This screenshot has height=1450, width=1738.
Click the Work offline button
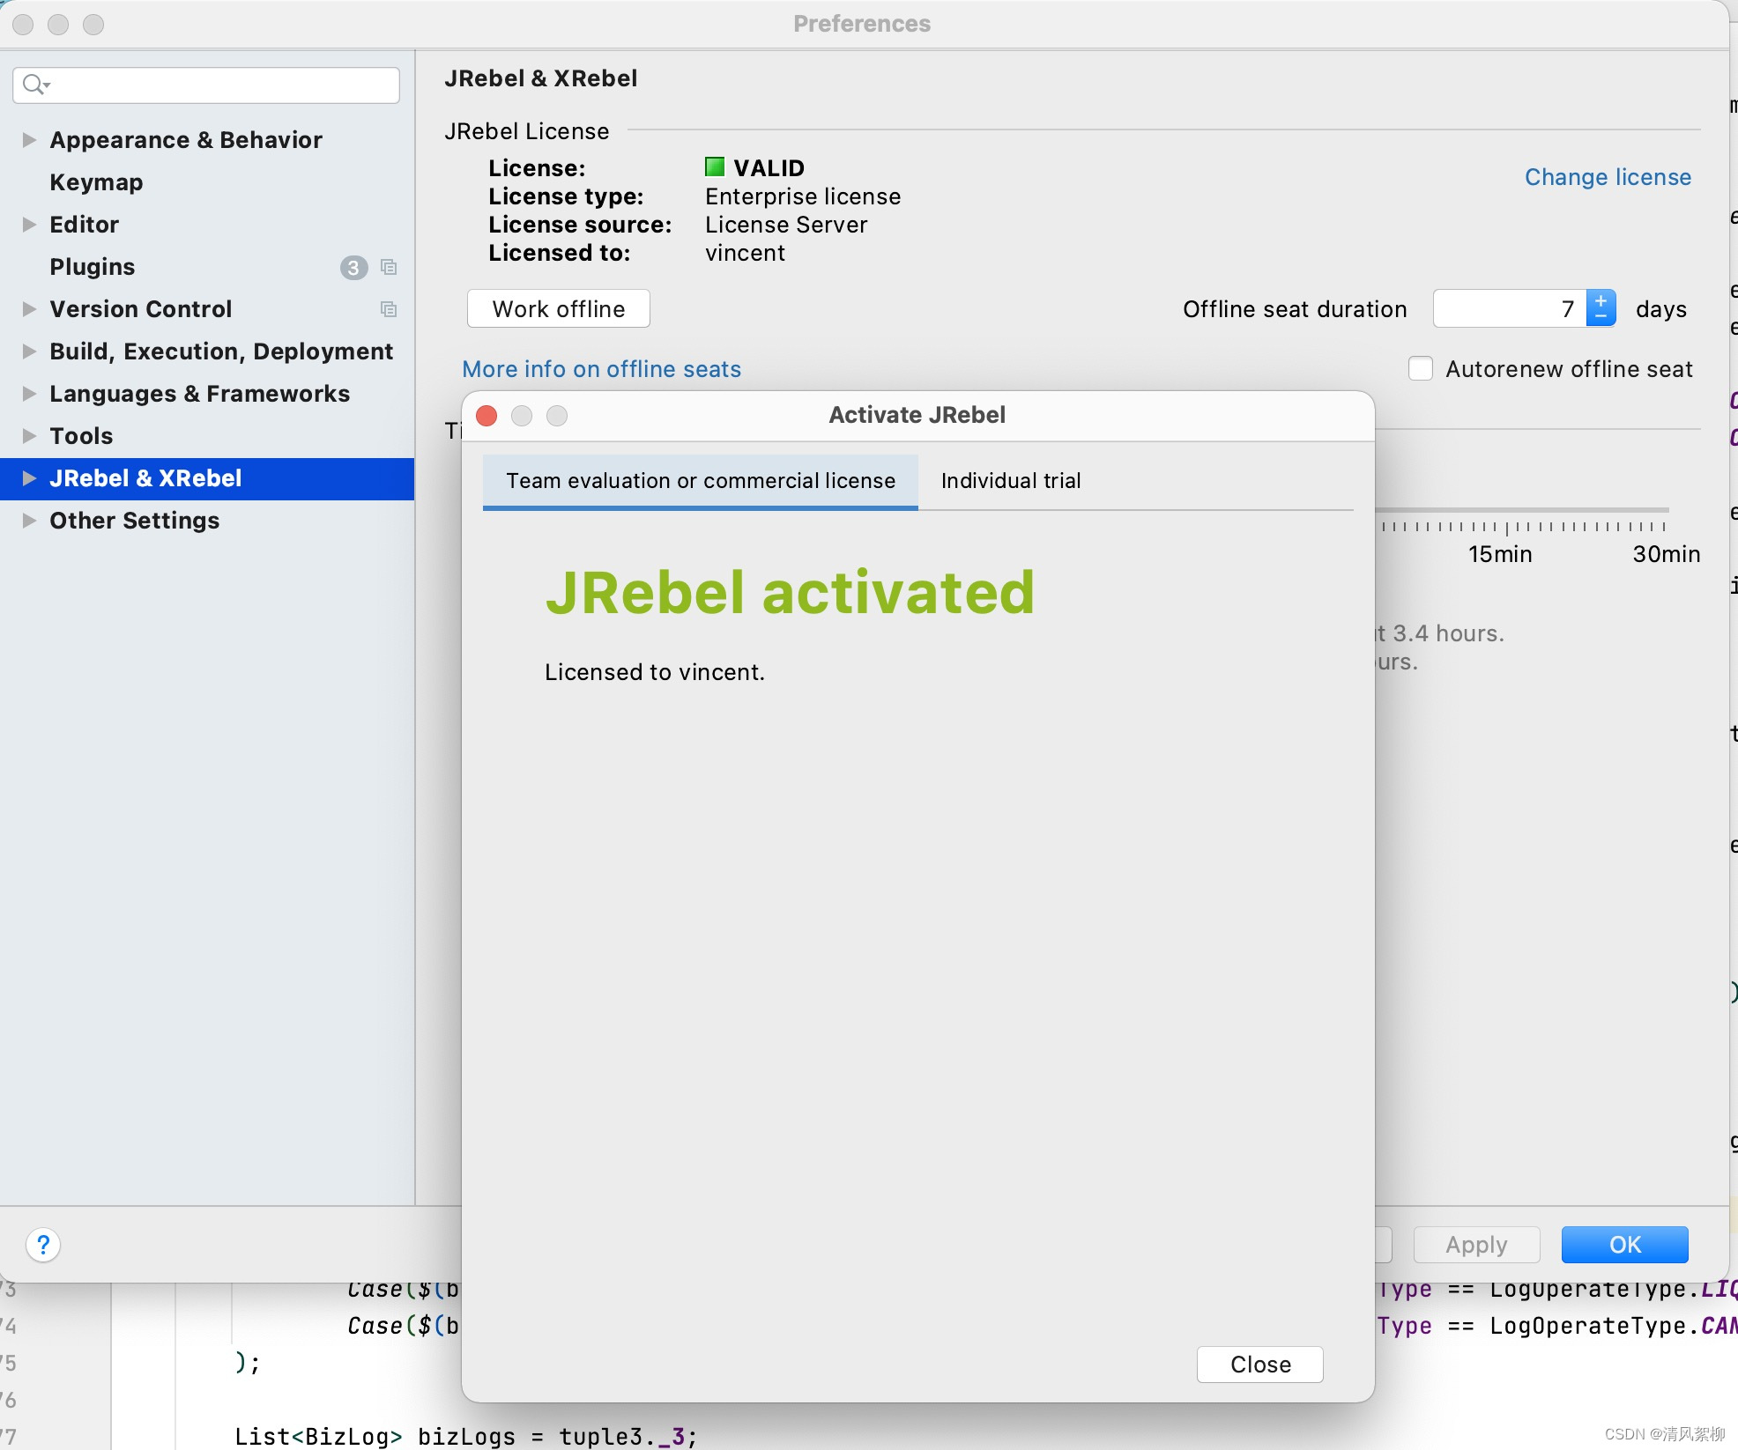click(558, 308)
